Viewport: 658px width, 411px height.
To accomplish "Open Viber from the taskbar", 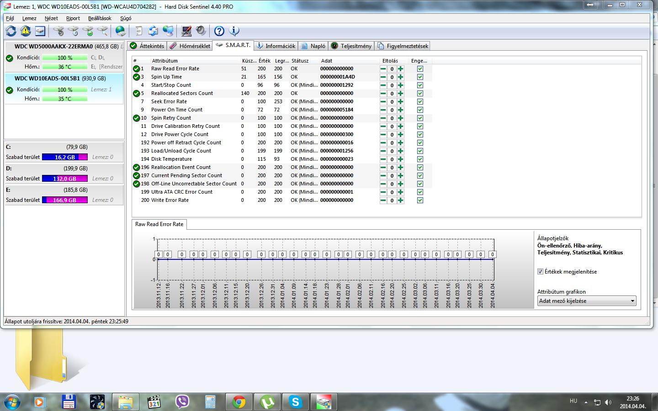I will tap(182, 402).
